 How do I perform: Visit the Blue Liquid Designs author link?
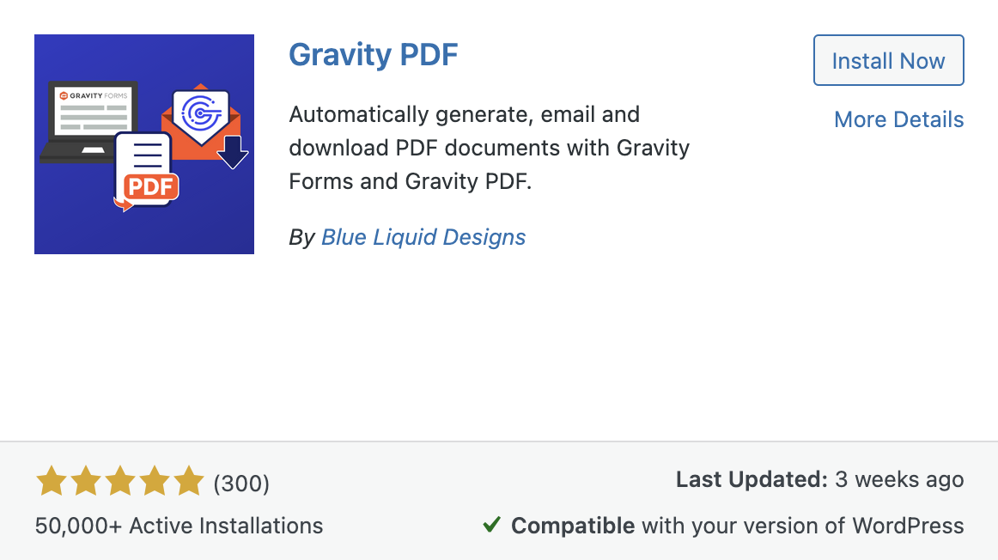click(423, 237)
